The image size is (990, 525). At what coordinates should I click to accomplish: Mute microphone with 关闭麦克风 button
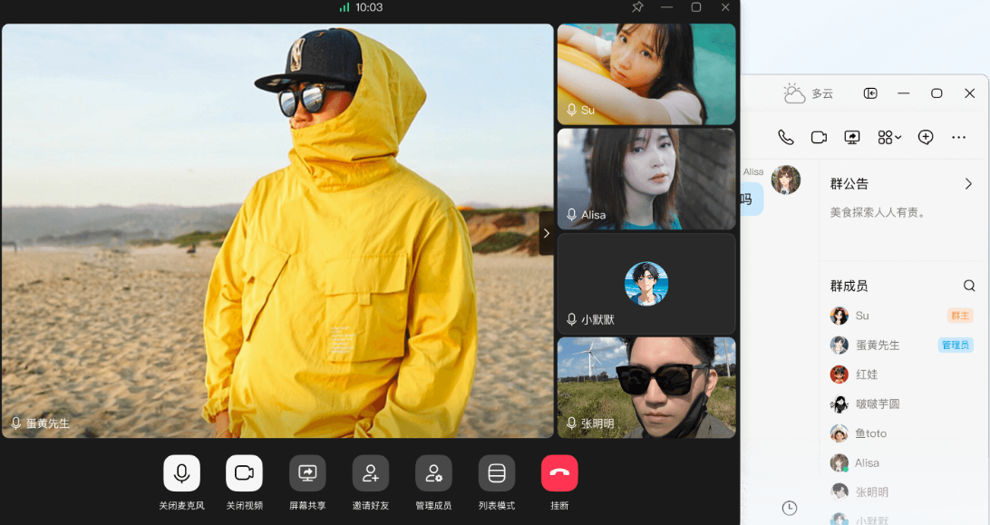pyautogui.click(x=182, y=473)
